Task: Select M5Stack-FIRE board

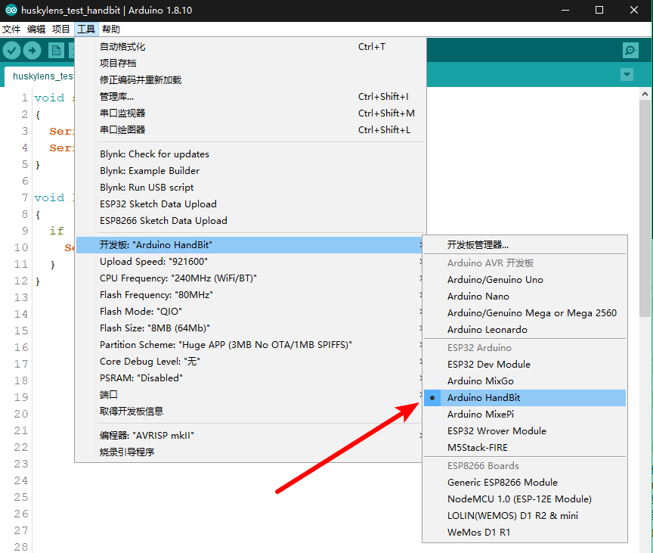Action: (x=525, y=448)
